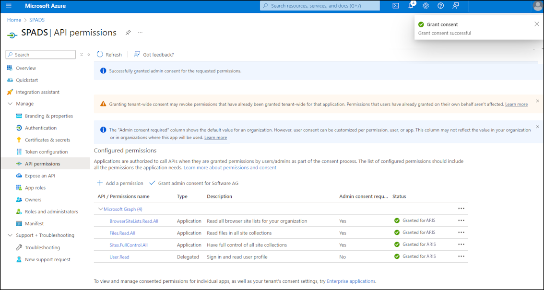
Task: Click the top Search resources field
Action: tap(319, 6)
